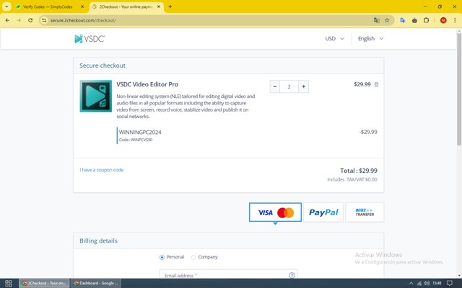Click the quantity field showing 2
Image resolution: width=462 pixels, height=288 pixels.
(x=289, y=86)
